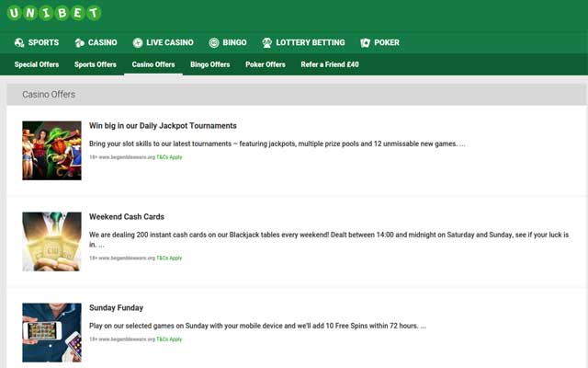Open T&Cs Apply under Weekend Cash Cards

point(169,258)
